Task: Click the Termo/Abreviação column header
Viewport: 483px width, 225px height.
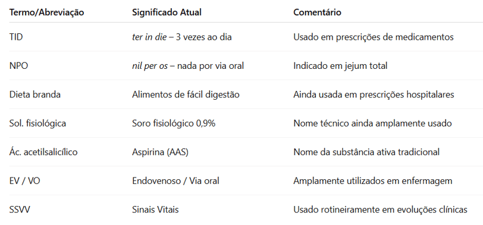Action: [x=46, y=12]
